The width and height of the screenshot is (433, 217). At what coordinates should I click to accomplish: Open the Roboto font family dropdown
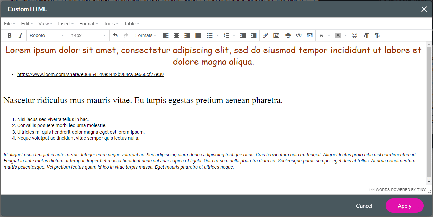point(47,35)
